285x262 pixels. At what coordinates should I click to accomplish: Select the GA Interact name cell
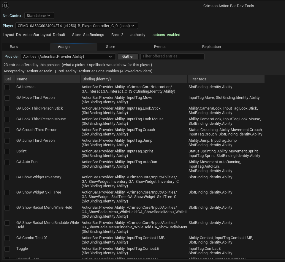(26, 87)
